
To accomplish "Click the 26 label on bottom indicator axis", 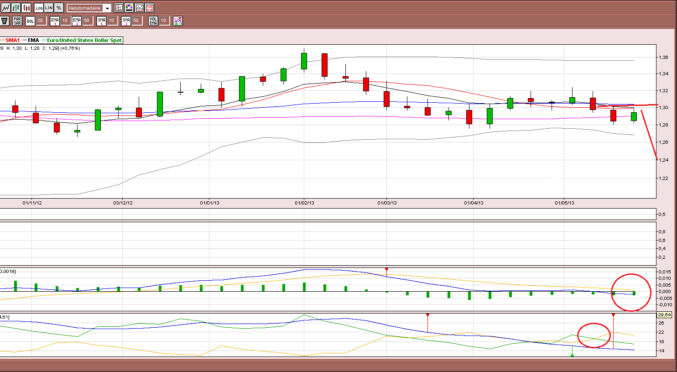I will 661,323.
